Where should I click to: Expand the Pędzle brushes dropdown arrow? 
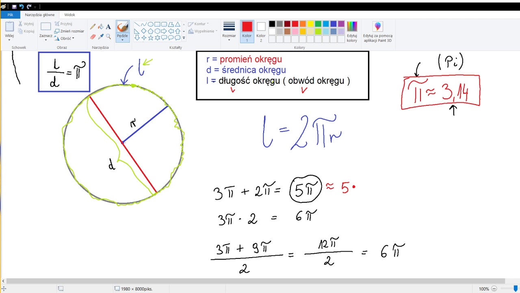coord(122,40)
